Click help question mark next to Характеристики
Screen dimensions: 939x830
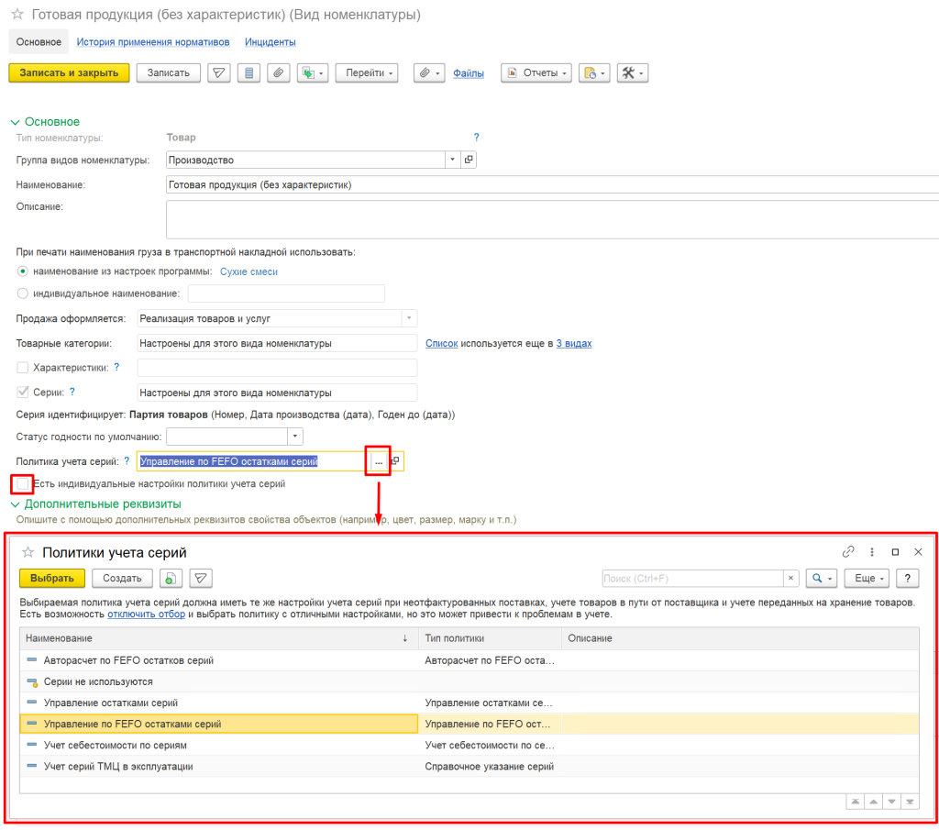tap(116, 367)
